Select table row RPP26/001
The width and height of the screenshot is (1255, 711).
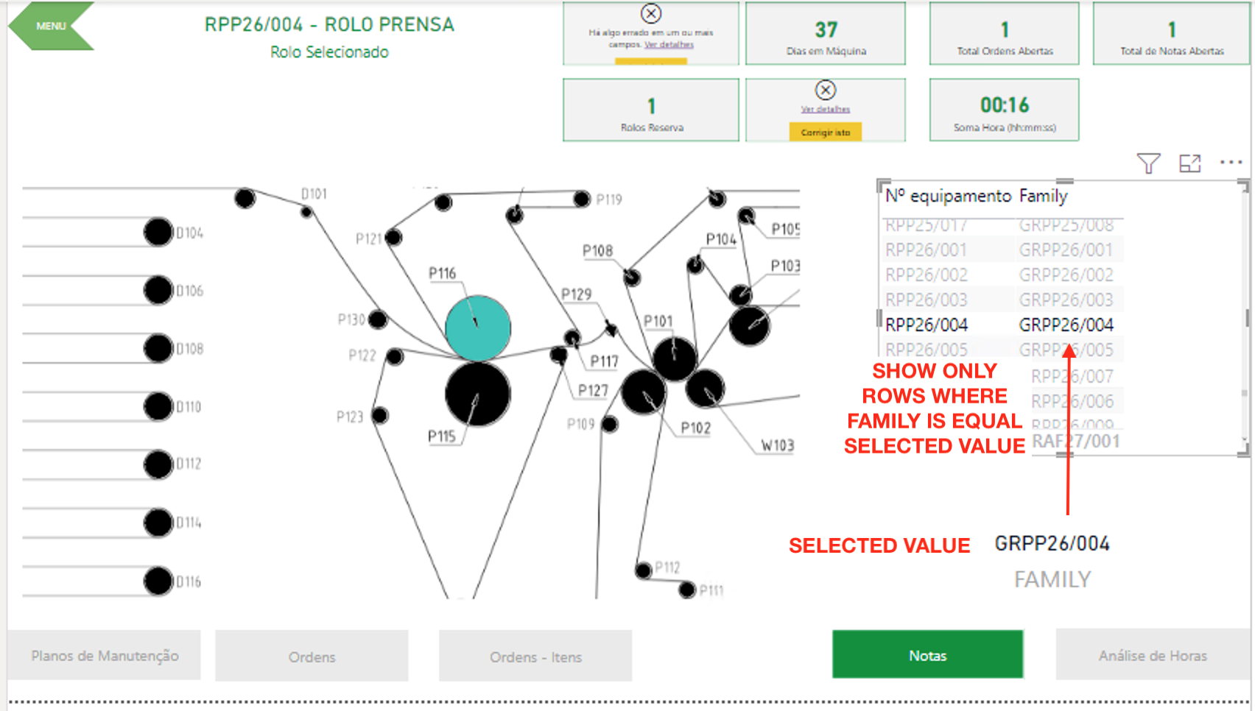(1002, 250)
